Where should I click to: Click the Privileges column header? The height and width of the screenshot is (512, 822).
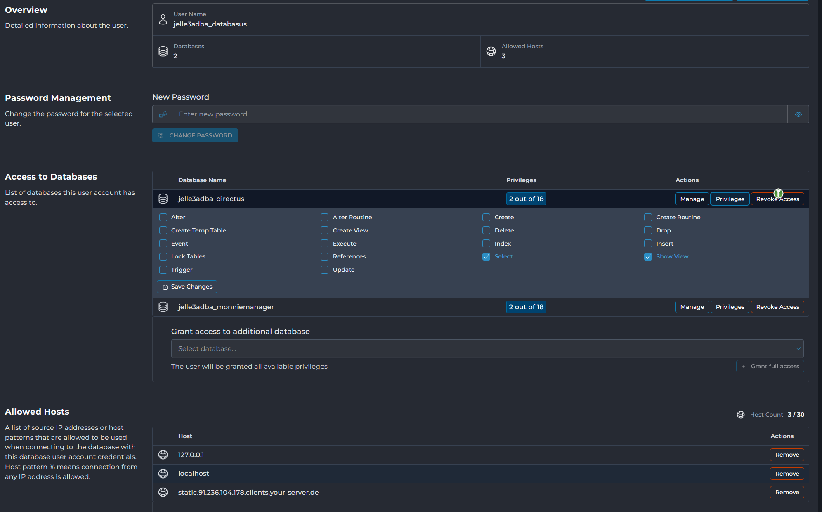coord(521,180)
